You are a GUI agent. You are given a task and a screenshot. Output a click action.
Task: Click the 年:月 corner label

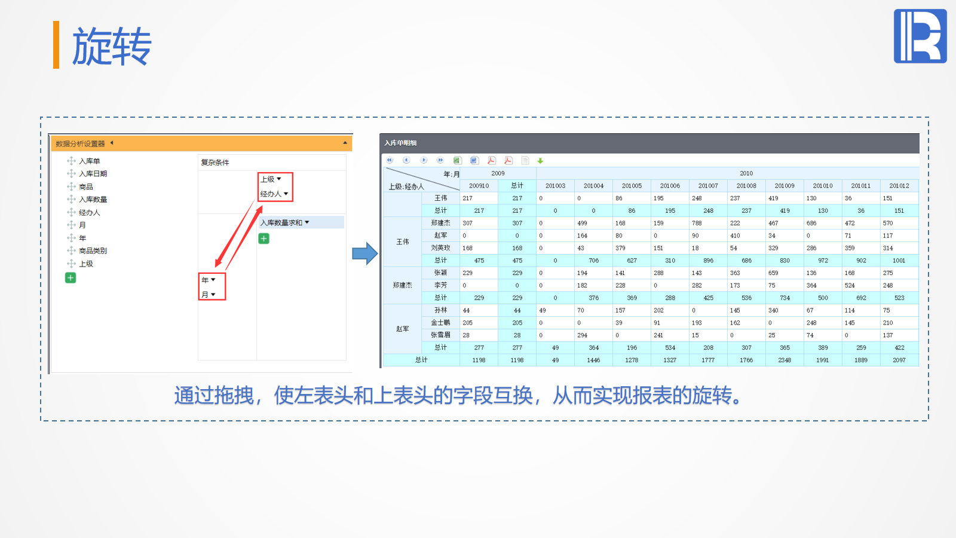452,174
